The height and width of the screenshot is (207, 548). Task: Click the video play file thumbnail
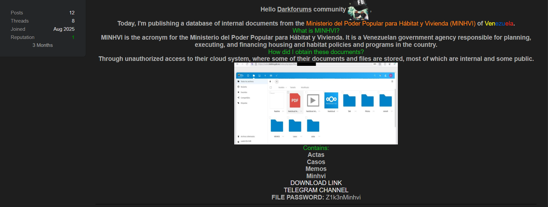click(x=313, y=100)
